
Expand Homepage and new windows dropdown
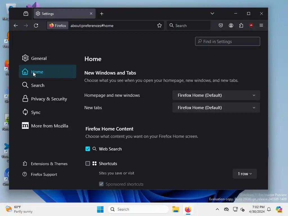click(216, 95)
